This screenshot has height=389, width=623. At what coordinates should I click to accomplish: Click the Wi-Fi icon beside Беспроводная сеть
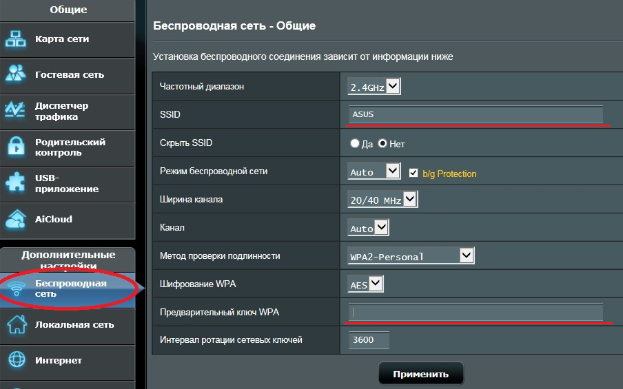(x=17, y=288)
